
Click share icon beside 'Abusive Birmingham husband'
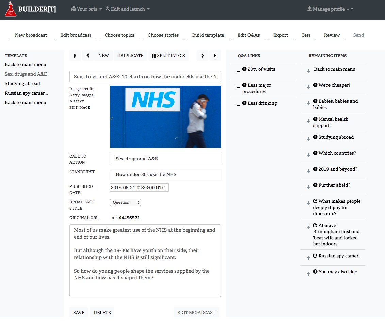pyautogui.click(x=315, y=225)
